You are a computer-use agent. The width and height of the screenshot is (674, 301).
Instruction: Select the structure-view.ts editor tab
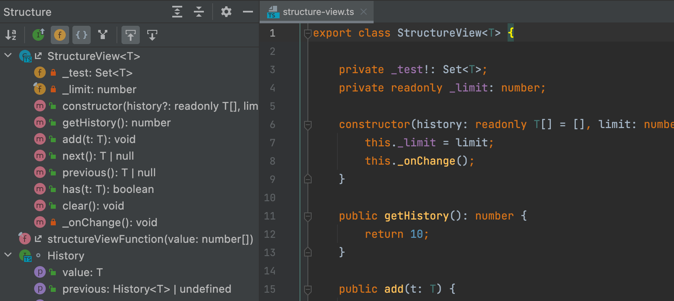point(318,12)
